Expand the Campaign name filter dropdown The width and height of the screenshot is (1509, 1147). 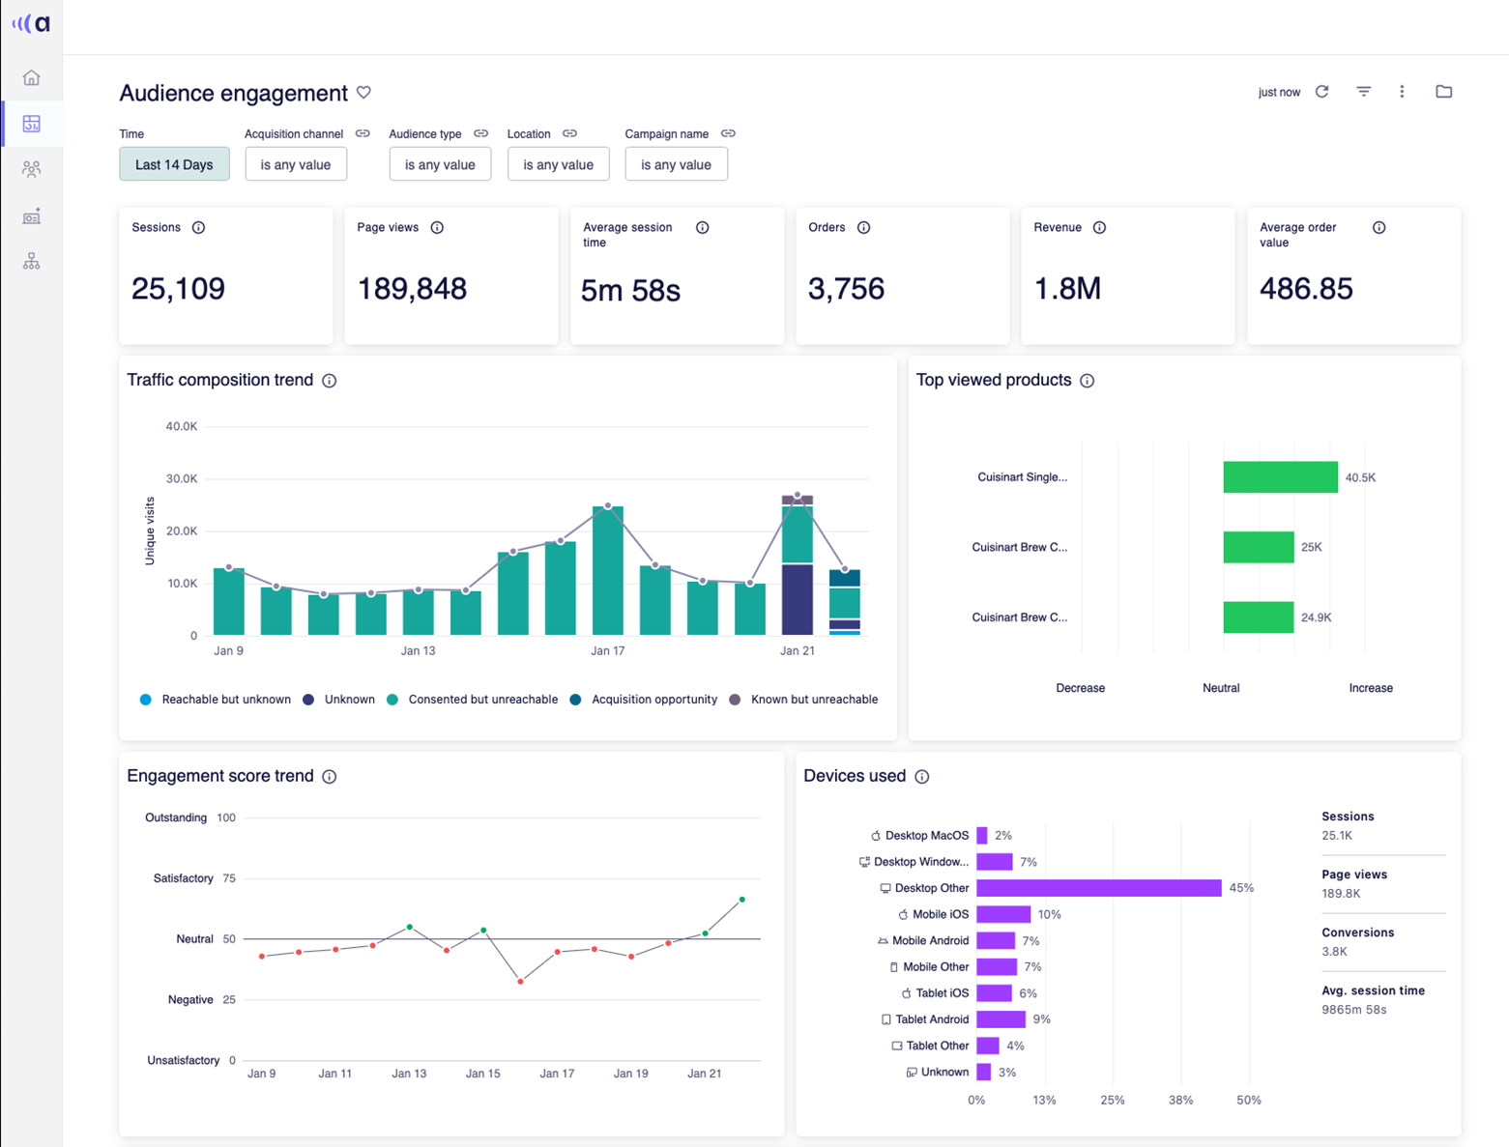click(x=676, y=164)
